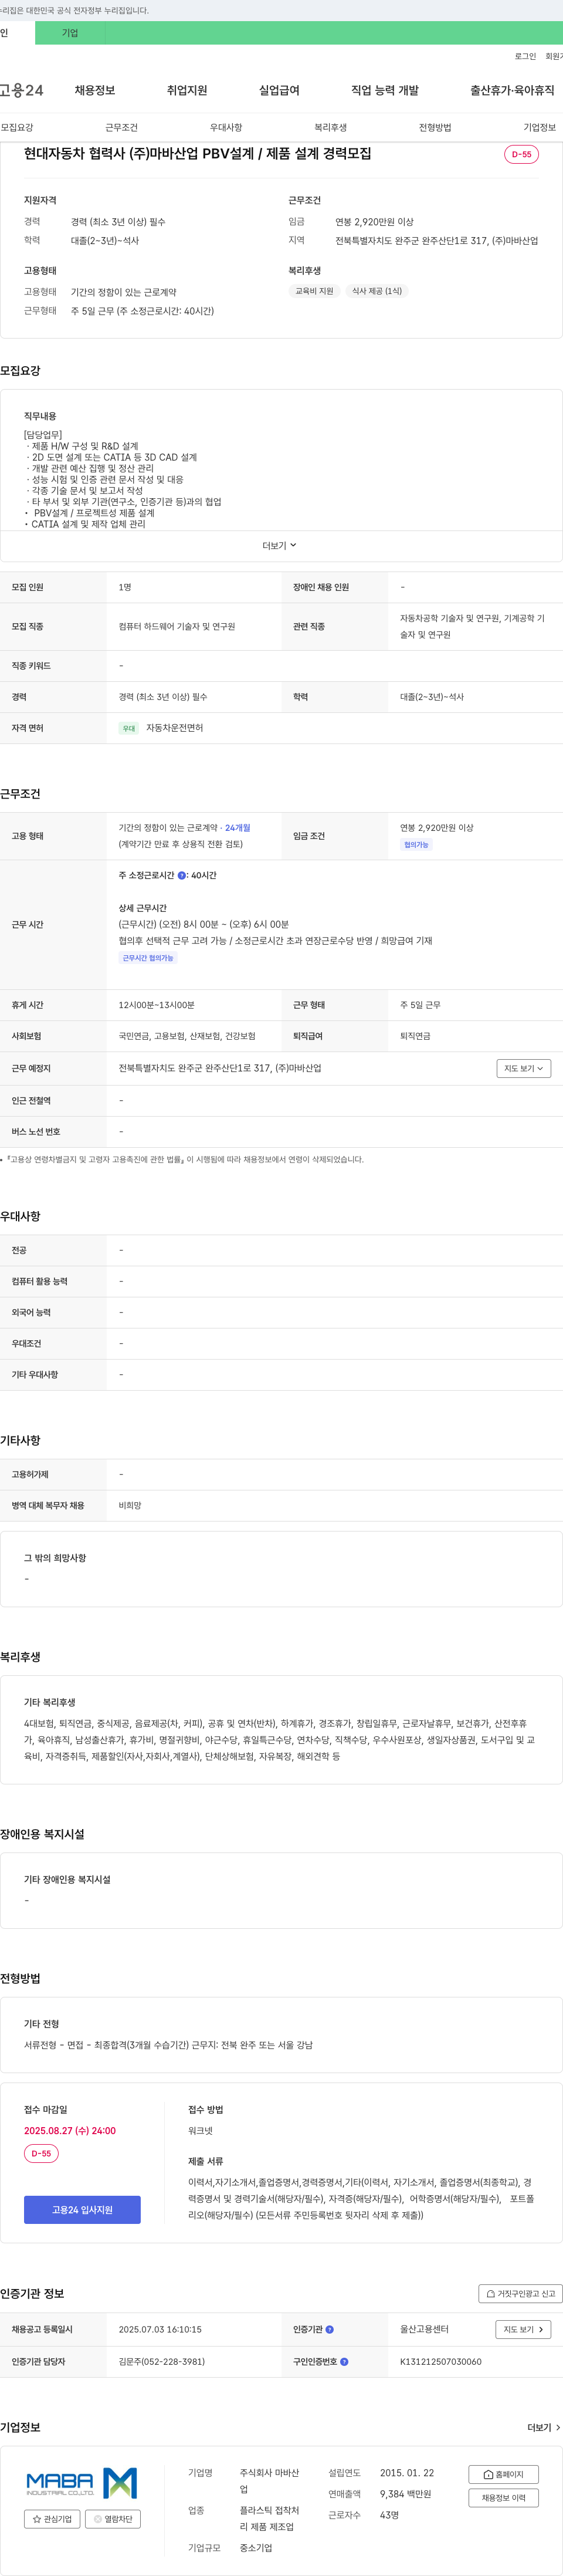563x2576 pixels.
Task: Open 직업 능력 개발 menu
Action: [x=385, y=90]
